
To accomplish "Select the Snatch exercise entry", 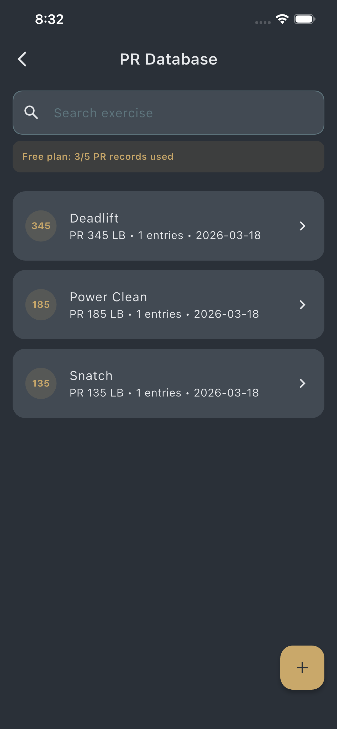I will pos(168,383).
